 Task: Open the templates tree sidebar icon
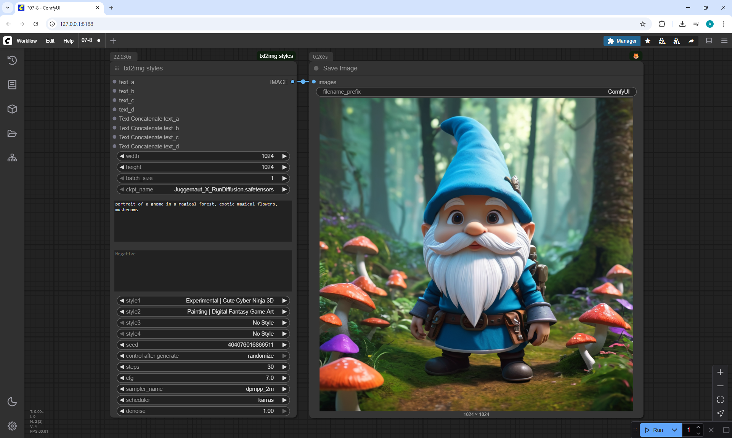click(x=12, y=158)
